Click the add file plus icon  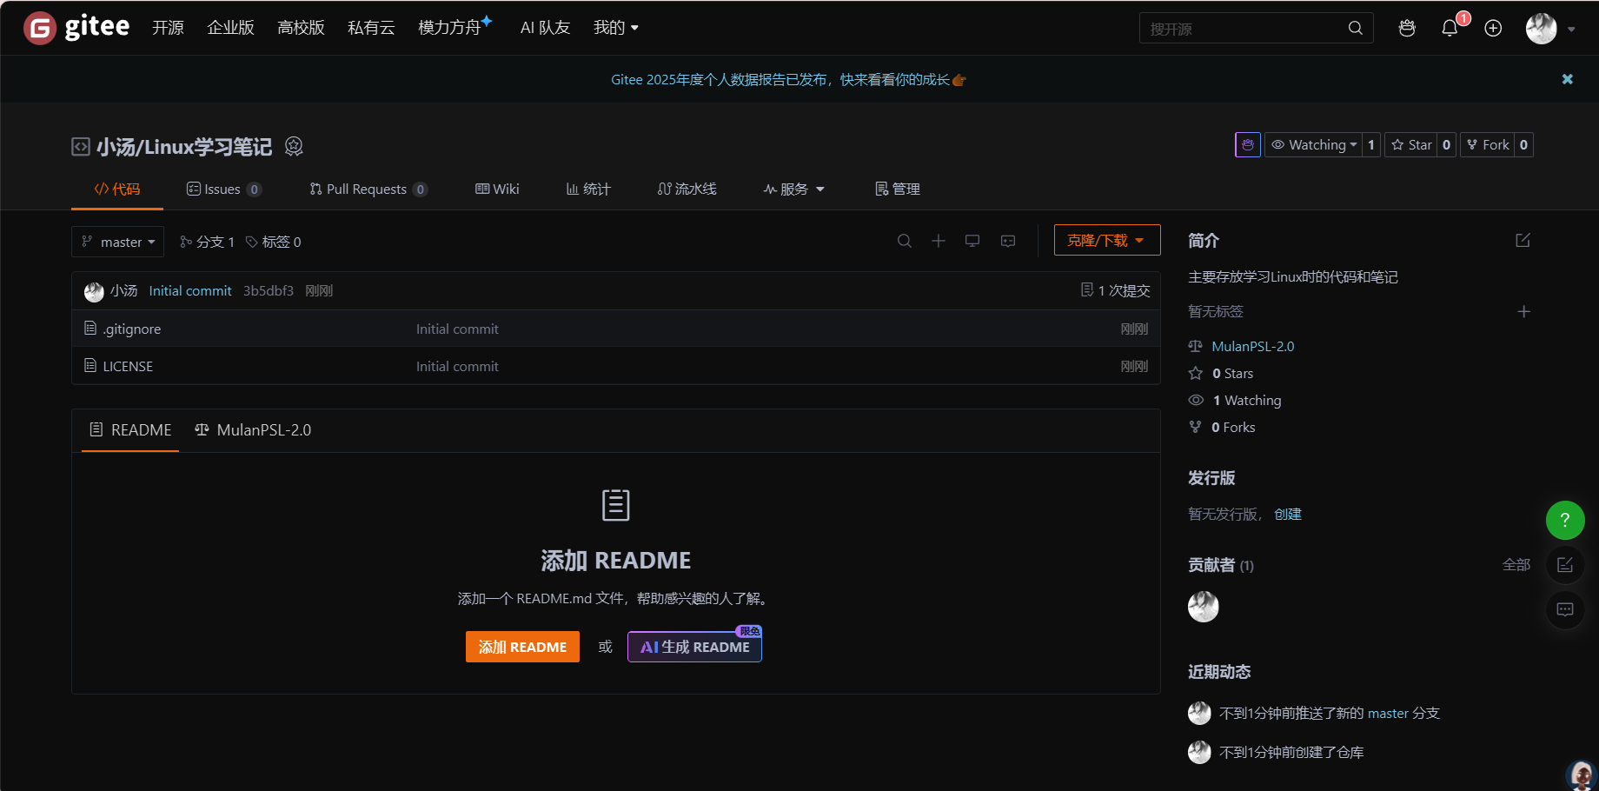click(x=939, y=241)
